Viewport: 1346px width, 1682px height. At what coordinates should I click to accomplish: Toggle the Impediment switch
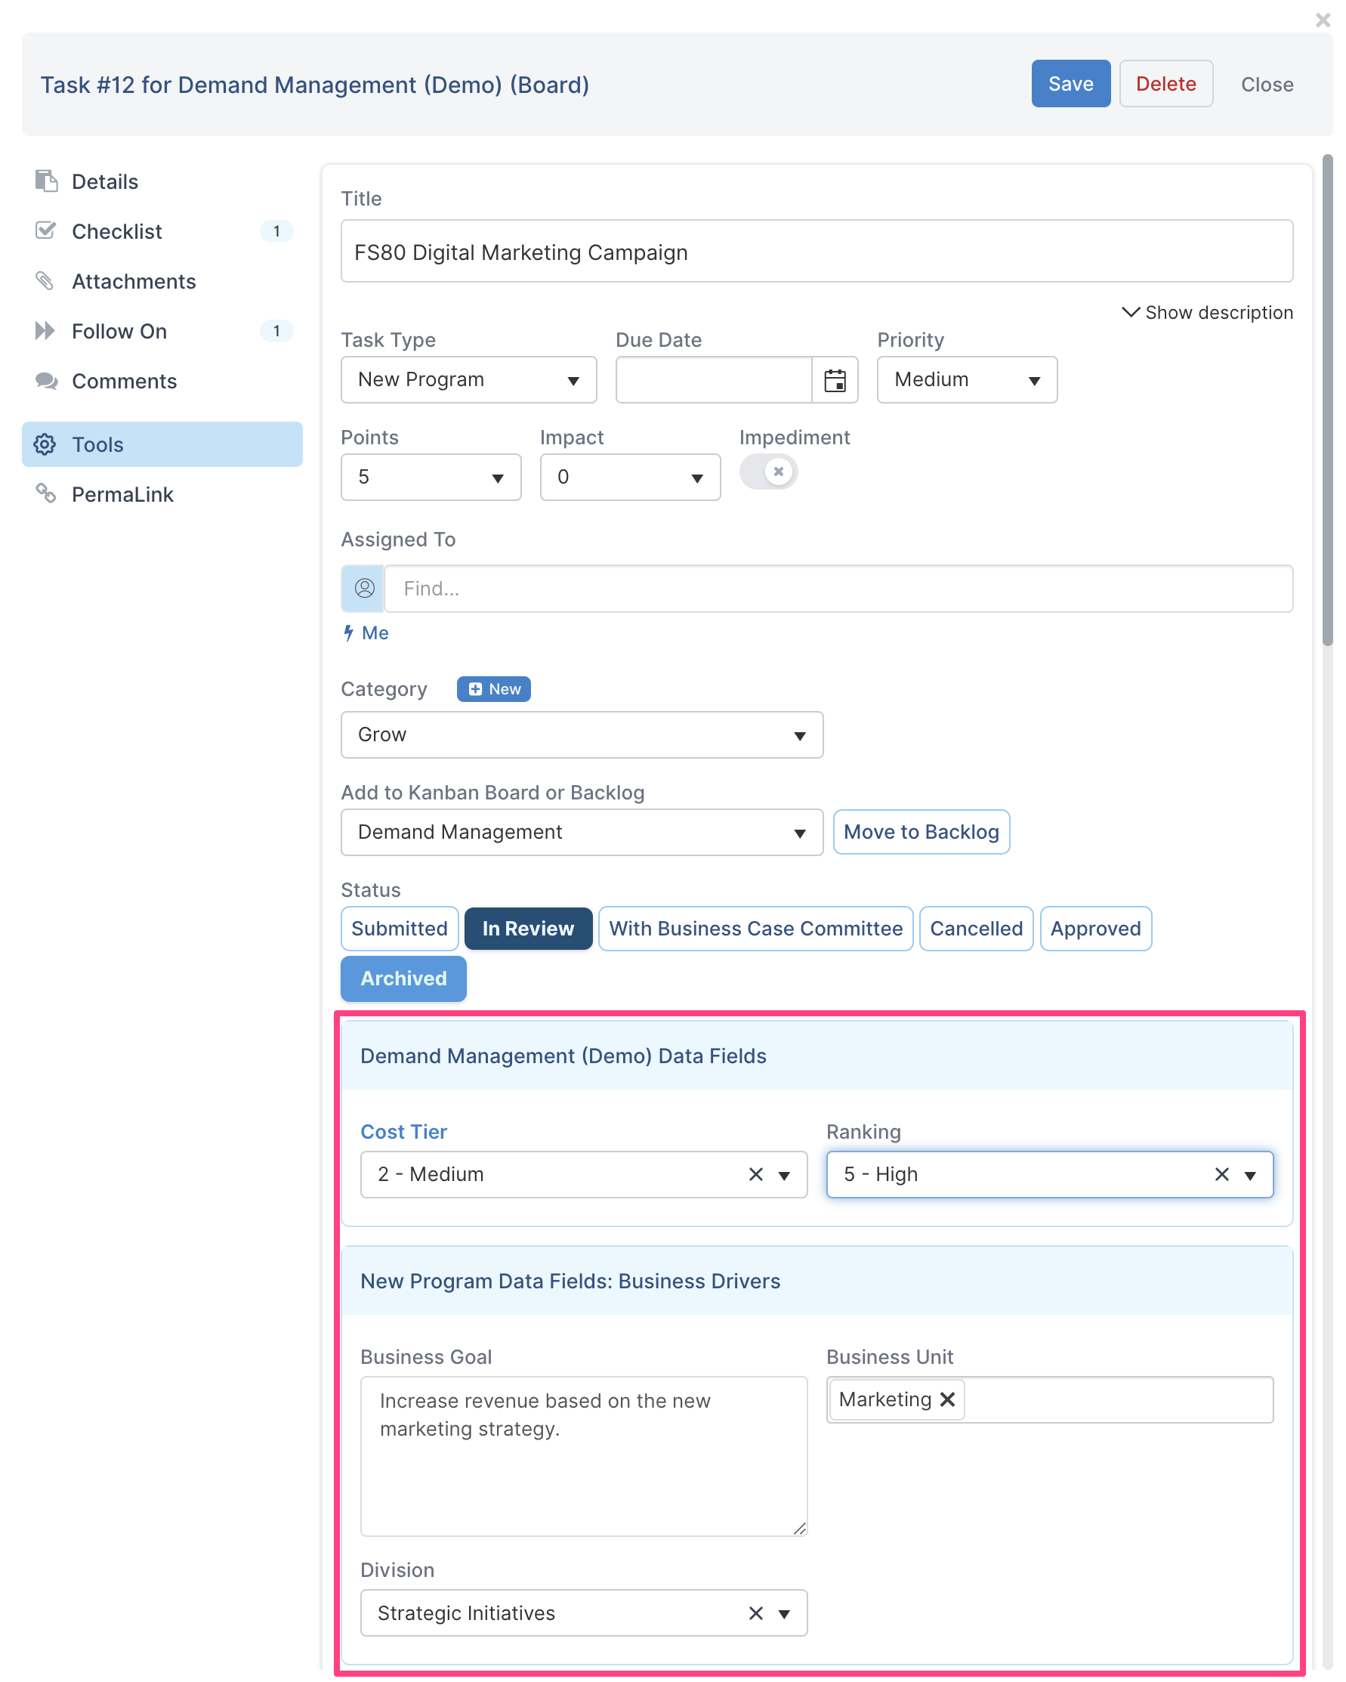pyautogui.click(x=768, y=472)
